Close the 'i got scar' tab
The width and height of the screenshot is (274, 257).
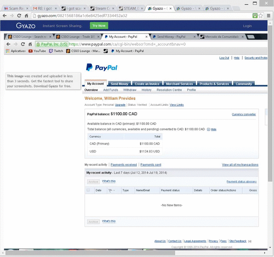85,9
